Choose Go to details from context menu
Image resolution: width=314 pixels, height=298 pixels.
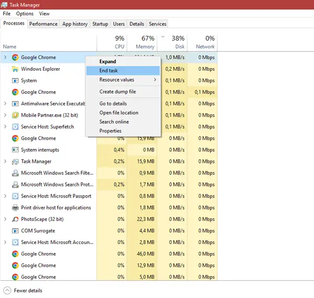123,104
